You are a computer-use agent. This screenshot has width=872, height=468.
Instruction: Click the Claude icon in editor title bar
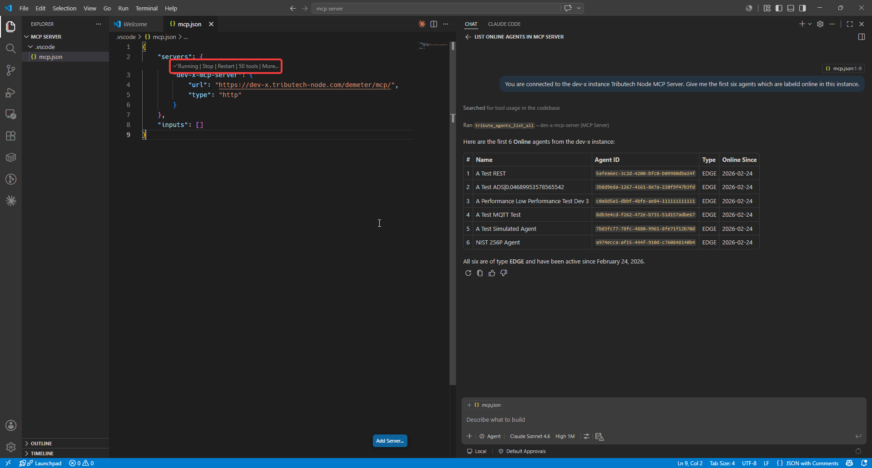(x=422, y=24)
